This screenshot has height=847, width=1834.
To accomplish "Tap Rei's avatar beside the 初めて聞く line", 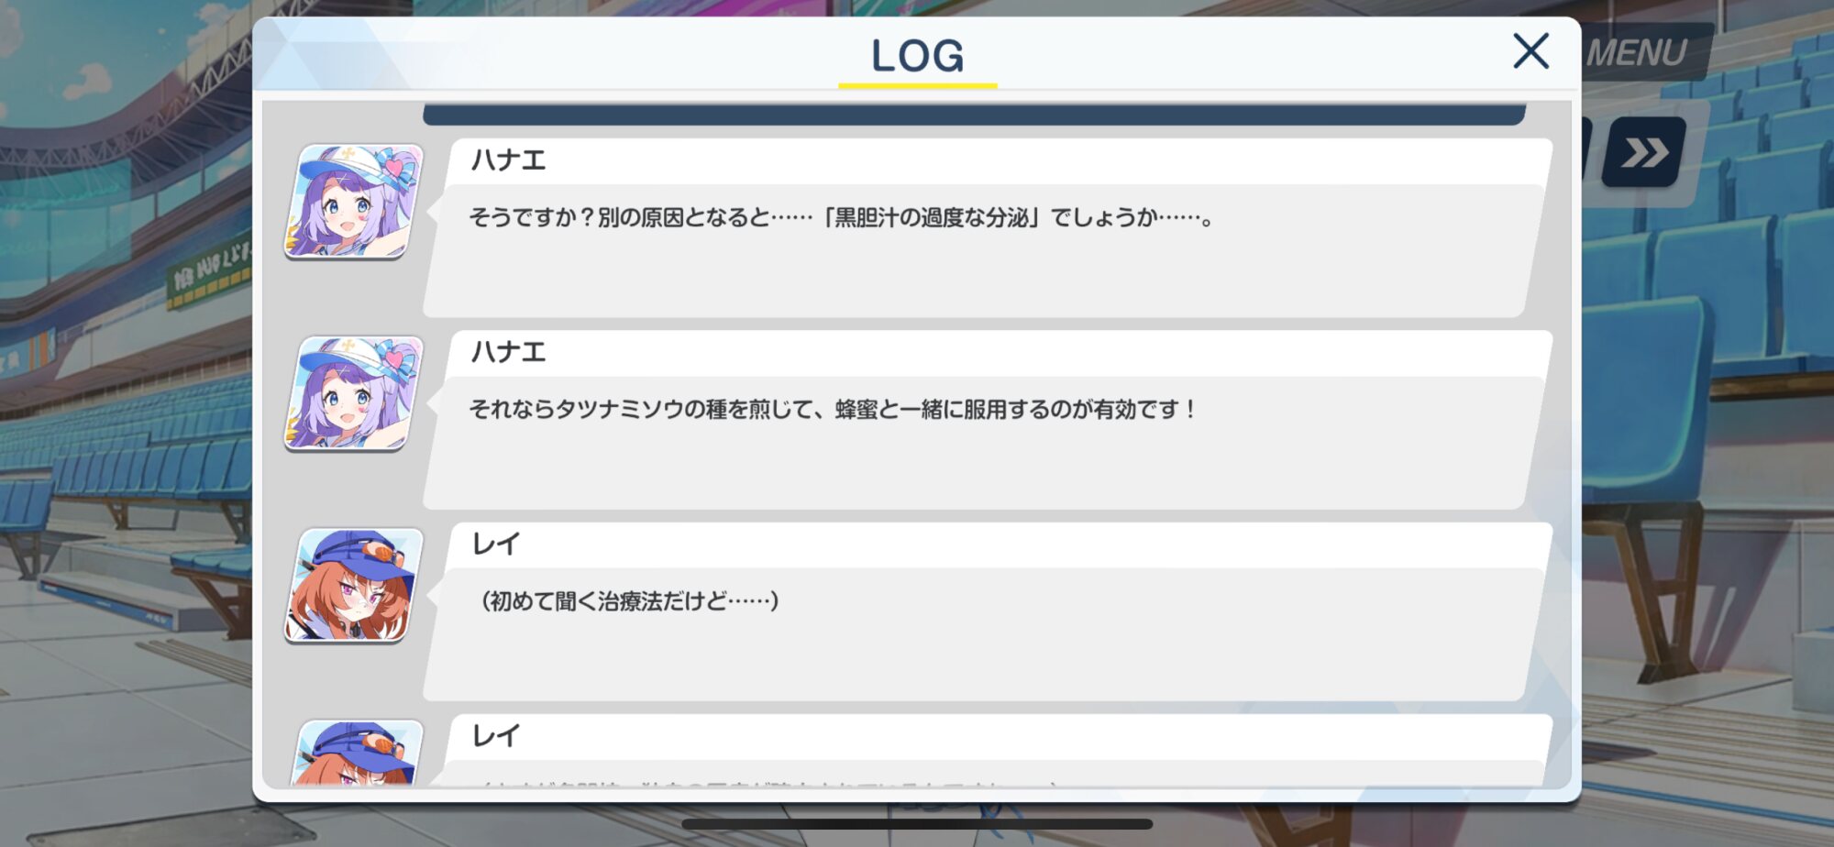I will (x=354, y=585).
